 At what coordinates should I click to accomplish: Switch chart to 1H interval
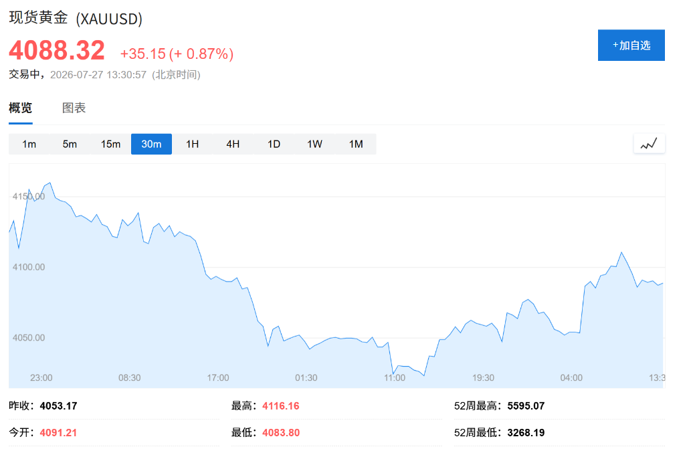coord(192,144)
